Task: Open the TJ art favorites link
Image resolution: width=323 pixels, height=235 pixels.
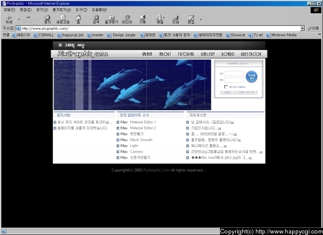Action: tap(256, 35)
